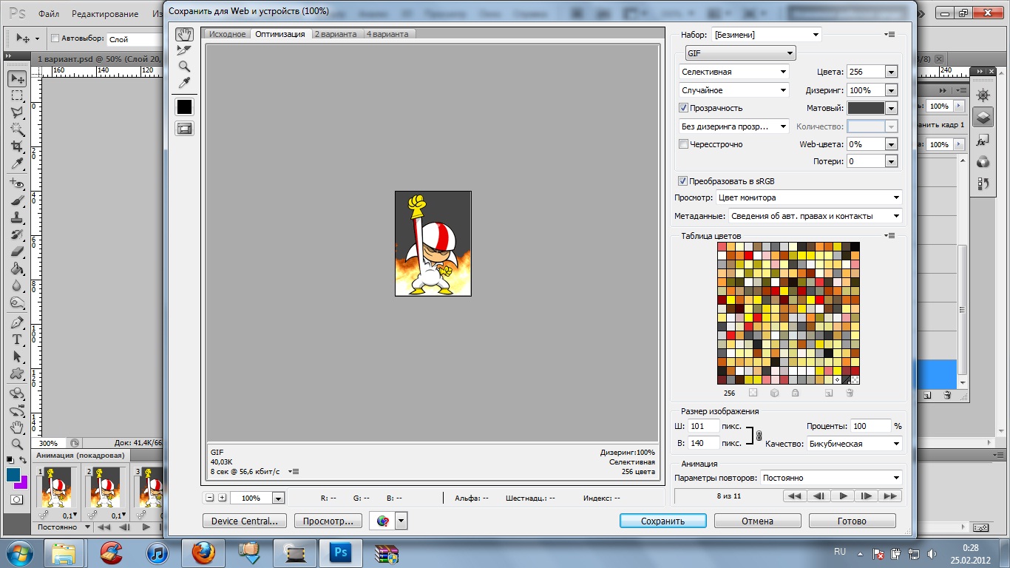Open the zoom level 100% dropdown
Screen dimensions: 1010x568
(x=278, y=498)
